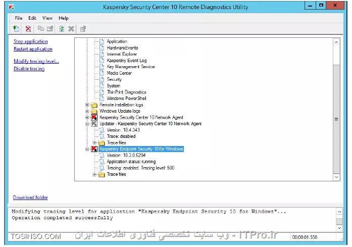The image size is (352, 247).
Task: Click the tree panel scroll up arrow
Action: pyautogui.click(x=336, y=42)
